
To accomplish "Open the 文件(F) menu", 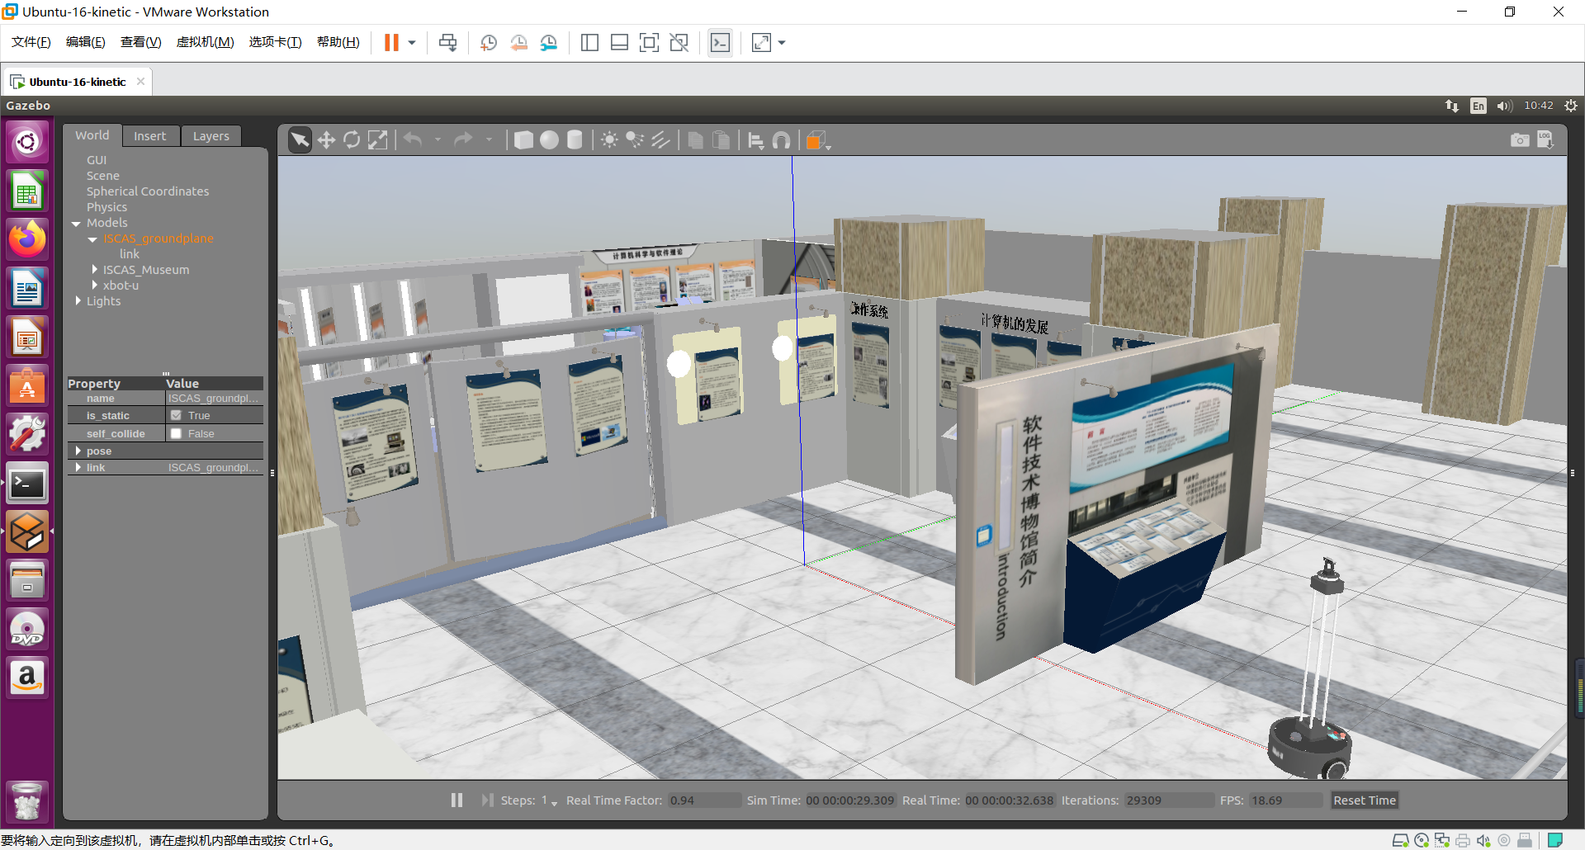I will (31, 42).
